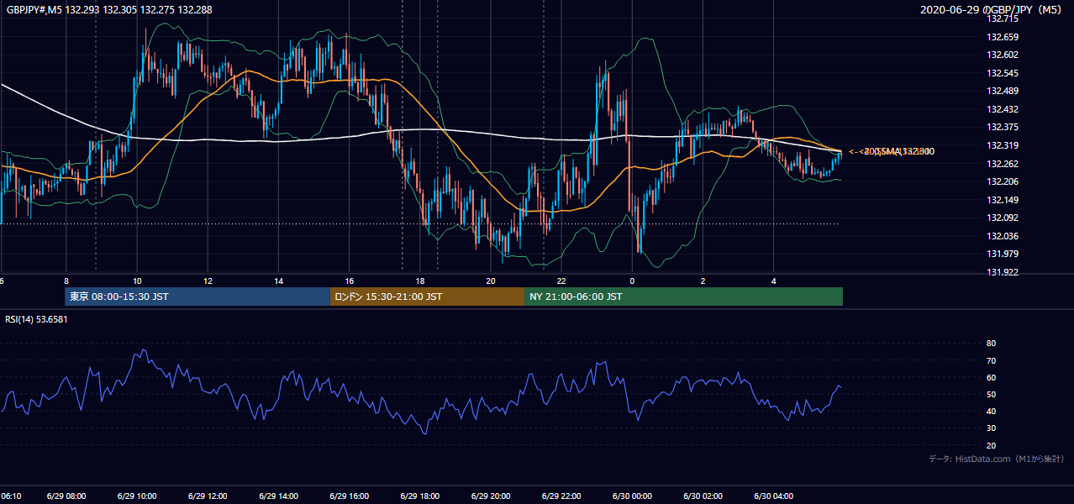Click the 6/29 16:00 bottom time label
1074x504 pixels.
coord(349,496)
